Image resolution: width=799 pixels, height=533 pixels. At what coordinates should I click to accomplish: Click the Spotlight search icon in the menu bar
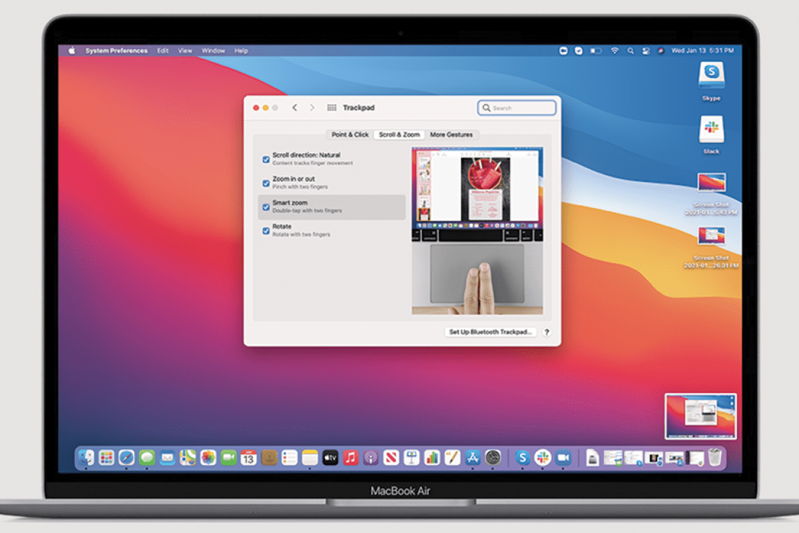[631, 50]
